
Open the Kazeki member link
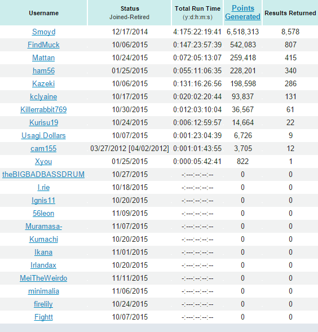43,83
